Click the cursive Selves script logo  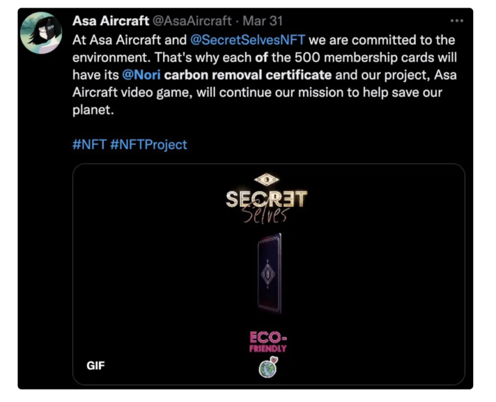265,215
